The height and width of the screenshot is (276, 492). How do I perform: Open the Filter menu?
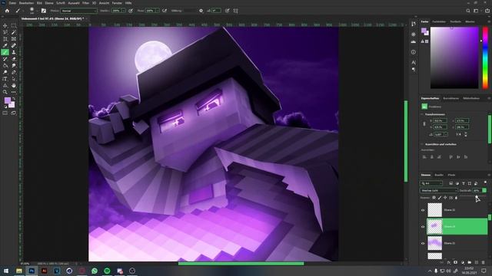(x=85, y=3)
